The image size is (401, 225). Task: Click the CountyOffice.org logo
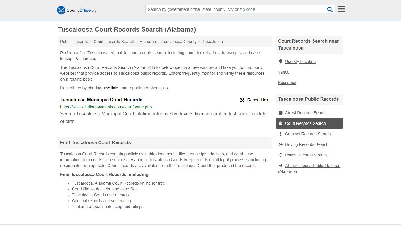tap(77, 10)
